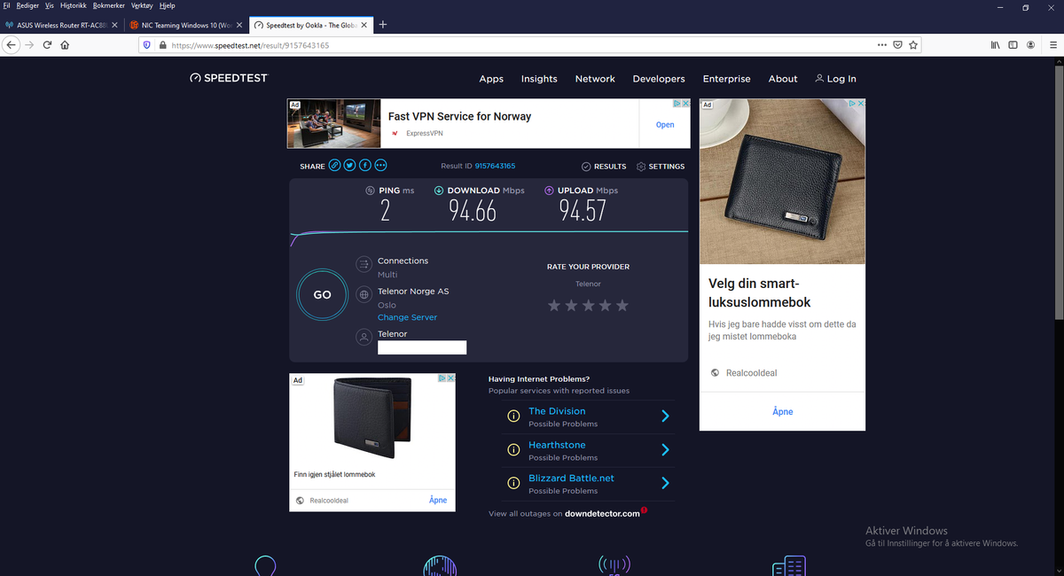Viewport: 1064px width, 576px height.
Task: Click the Change Server link
Action: [x=407, y=317]
